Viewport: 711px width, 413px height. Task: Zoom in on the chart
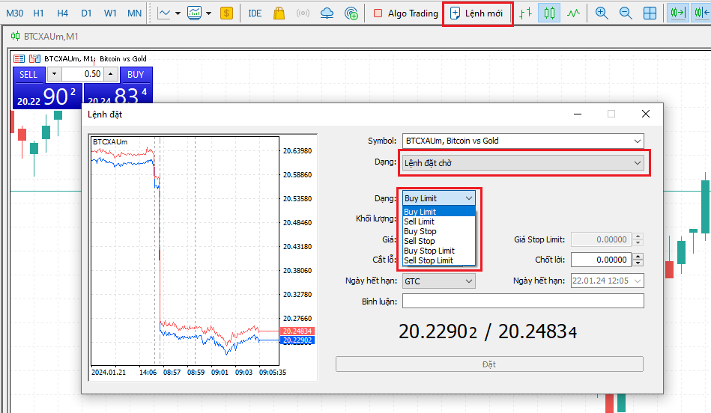click(602, 13)
